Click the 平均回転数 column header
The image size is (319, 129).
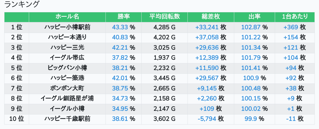click(164, 17)
